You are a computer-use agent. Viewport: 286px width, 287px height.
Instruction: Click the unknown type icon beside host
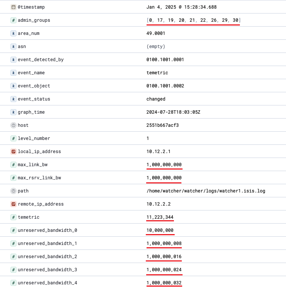13,125
